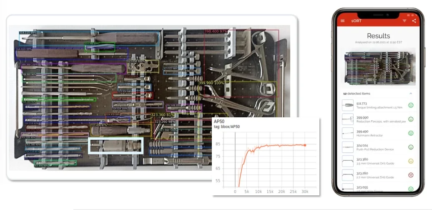Click the 'tag: bbox/AP50' chart subtitle

[x=227, y=127]
